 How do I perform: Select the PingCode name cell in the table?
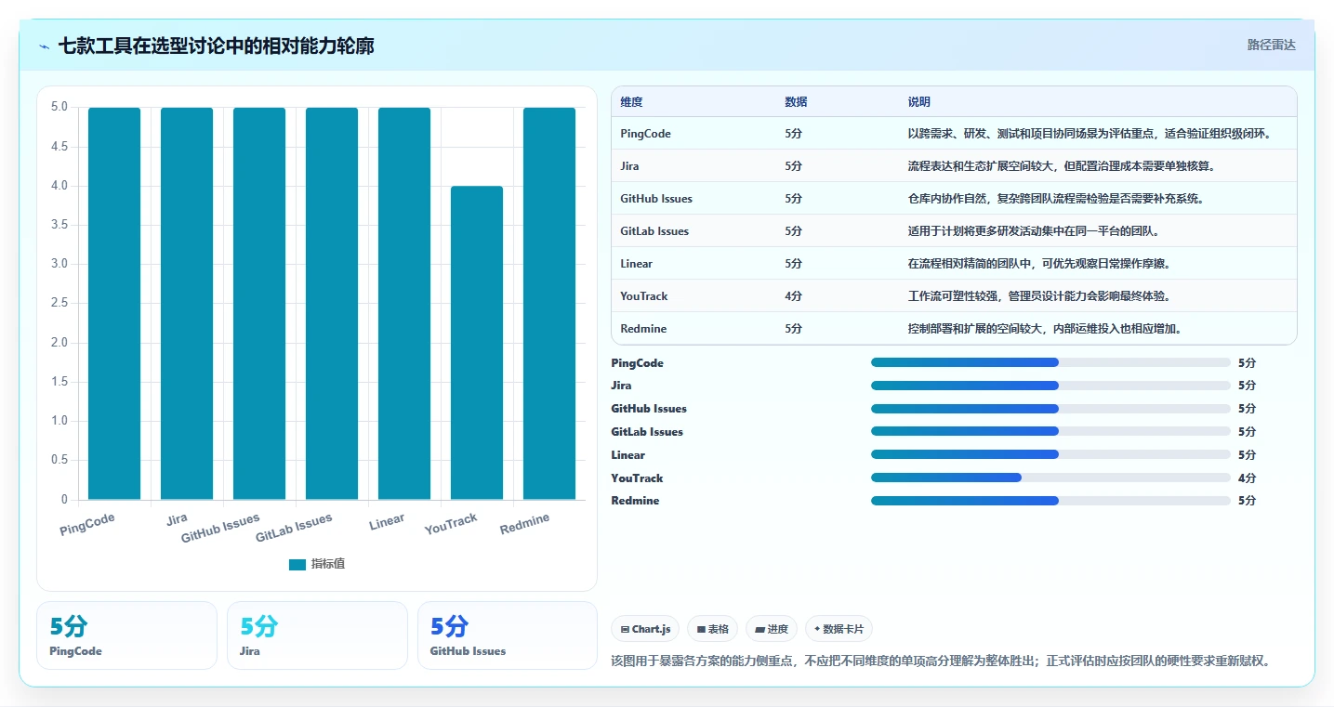point(645,134)
